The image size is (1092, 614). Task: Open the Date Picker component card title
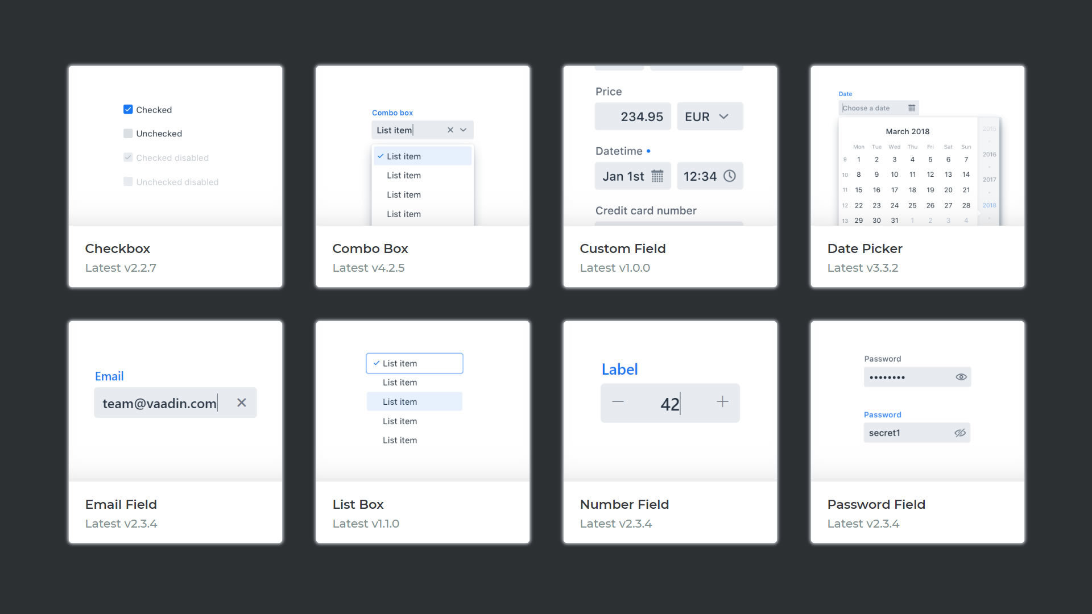point(864,248)
